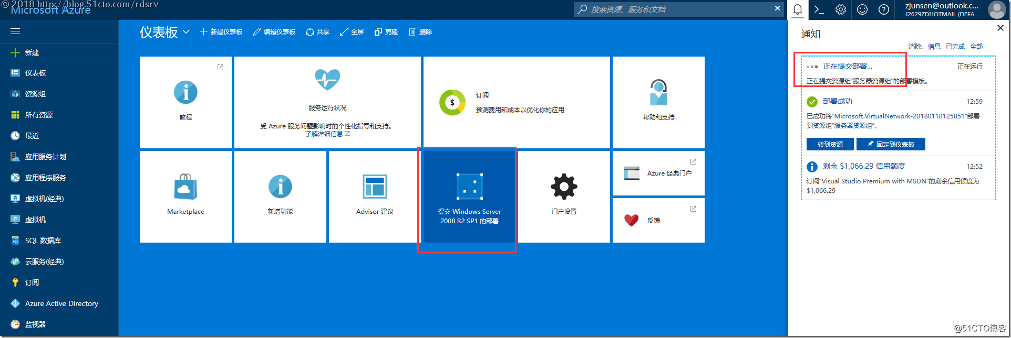Click 新建仪表板 in the toolbar
Screen dimensions: 1011x338
tap(221, 32)
